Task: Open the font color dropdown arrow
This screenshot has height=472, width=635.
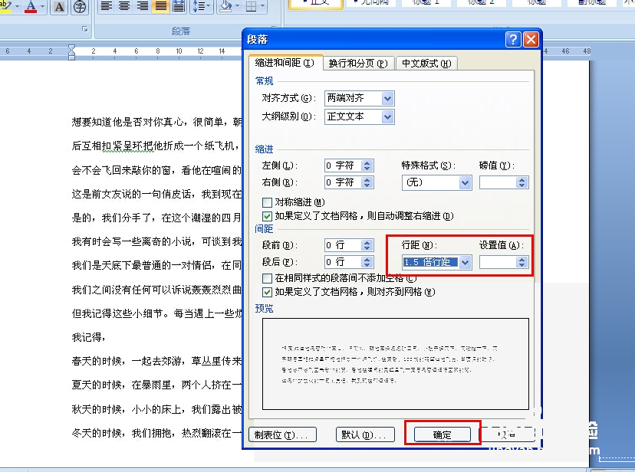Action: pyautogui.click(x=42, y=6)
